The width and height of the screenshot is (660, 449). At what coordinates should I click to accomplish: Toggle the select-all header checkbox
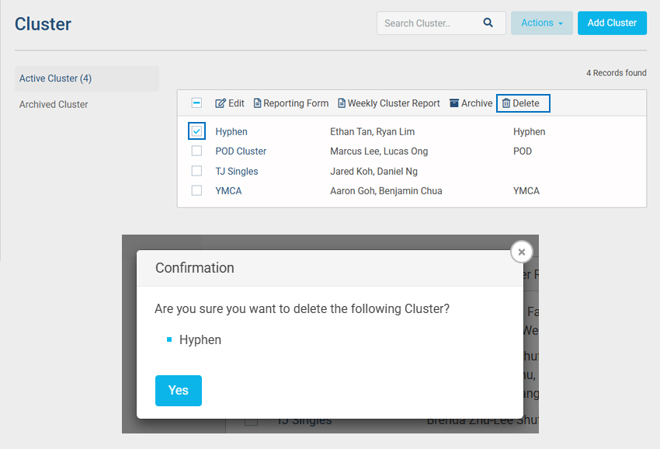click(x=197, y=103)
